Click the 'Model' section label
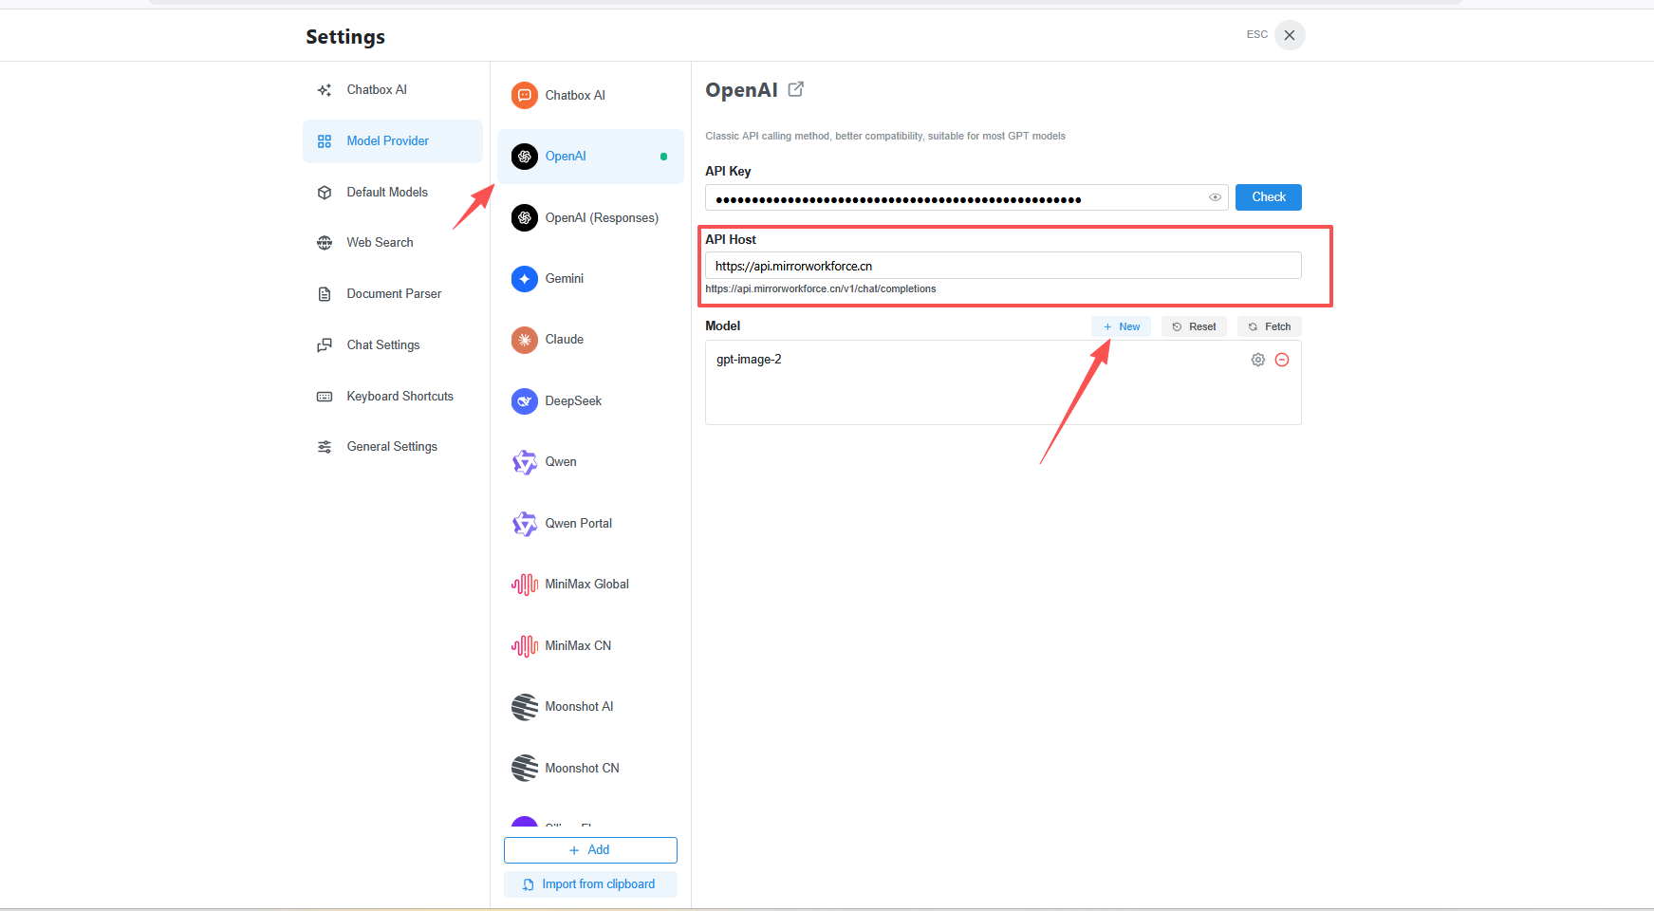Image resolution: width=1654 pixels, height=911 pixels. point(723,326)
